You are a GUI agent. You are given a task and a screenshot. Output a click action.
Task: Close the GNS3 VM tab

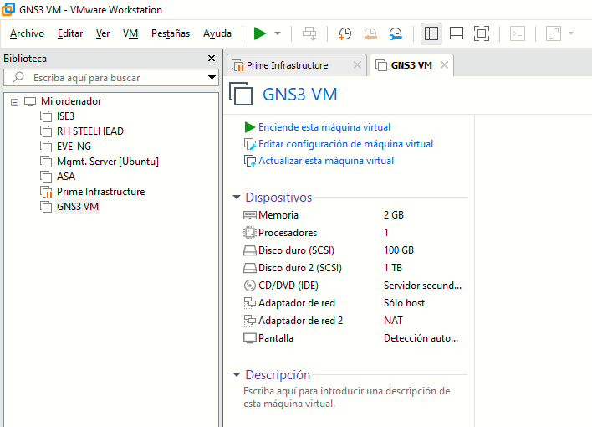444,65
